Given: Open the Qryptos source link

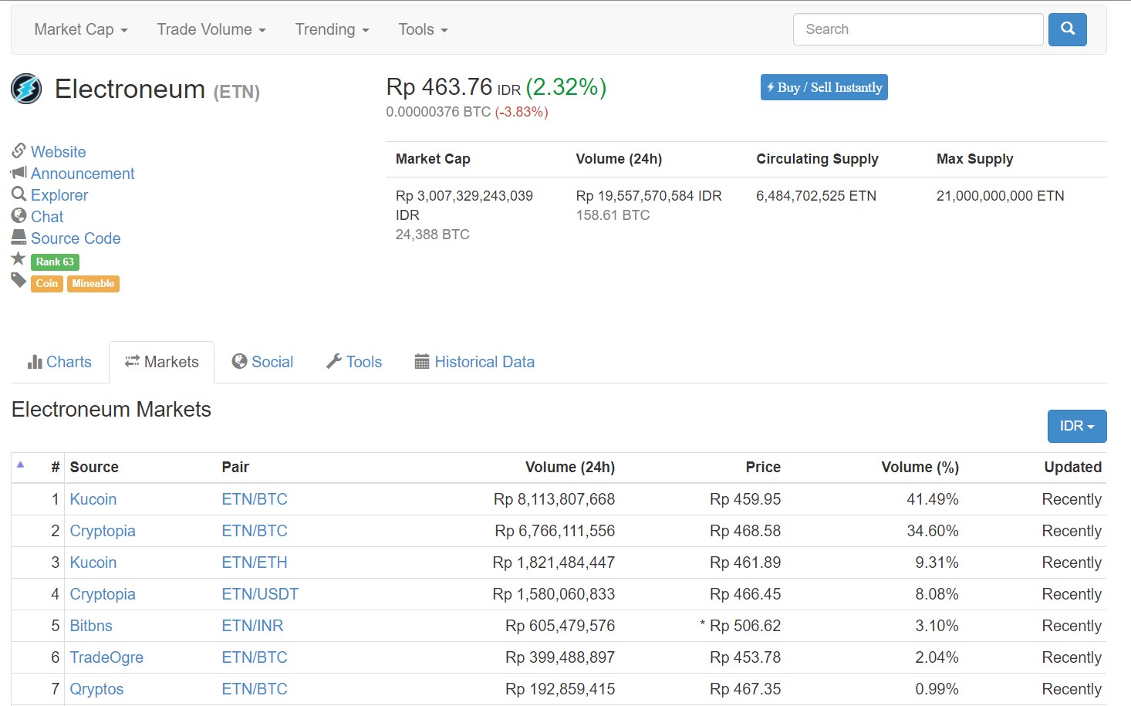Looking at the screenshot, I should 96,689.
